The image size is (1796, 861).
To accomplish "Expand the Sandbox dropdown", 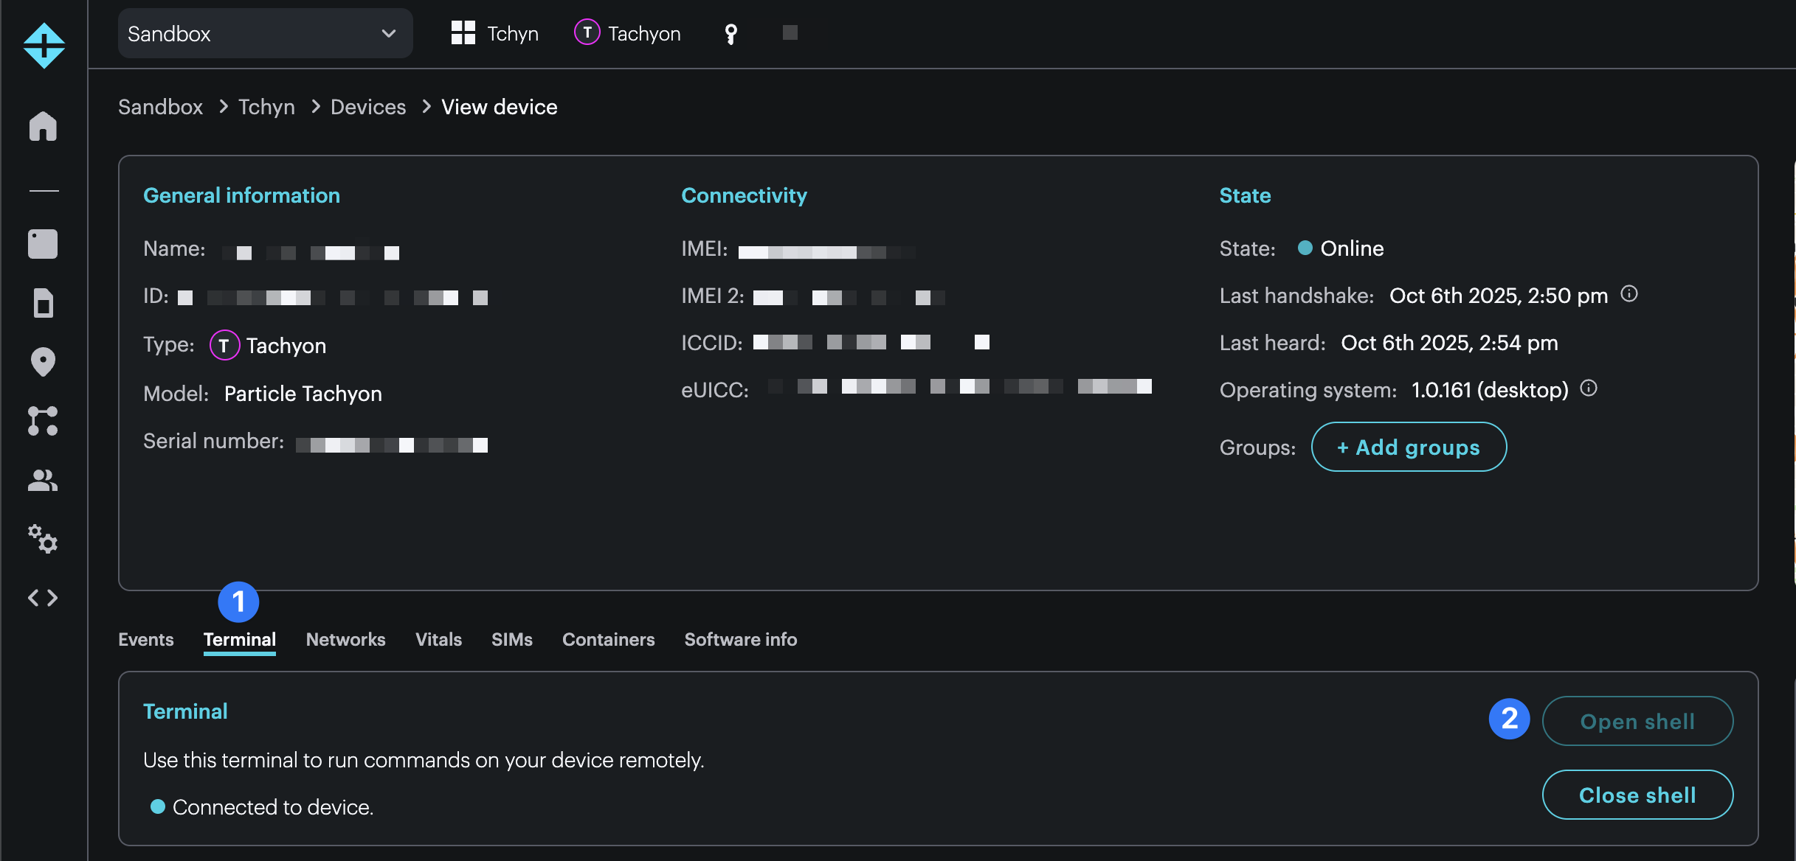I will point(264,34).
